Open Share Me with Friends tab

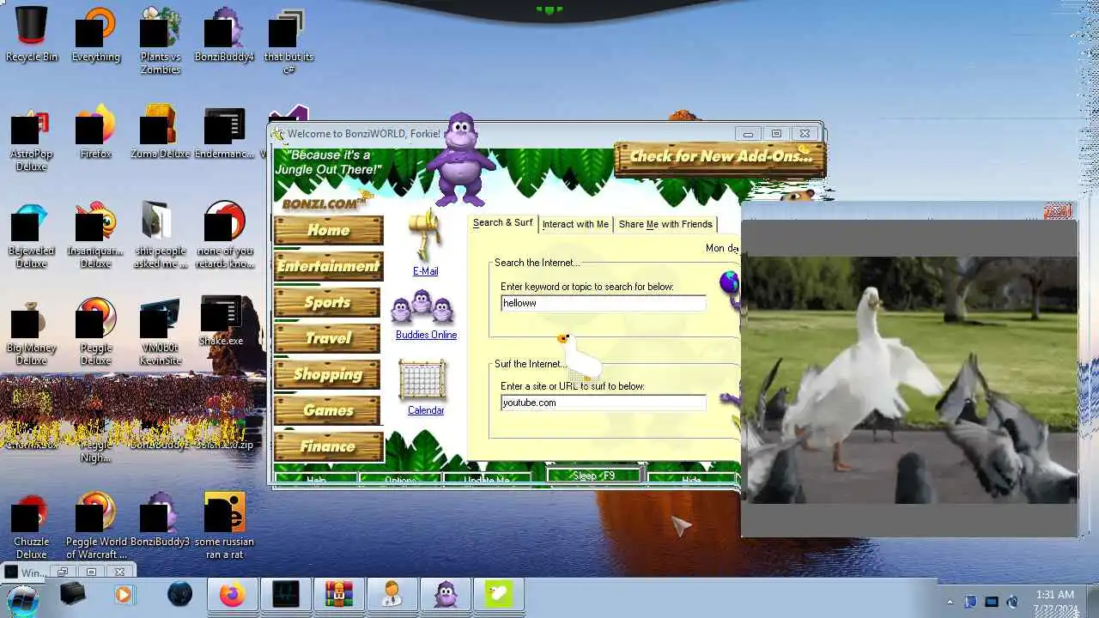coord(665,224)
